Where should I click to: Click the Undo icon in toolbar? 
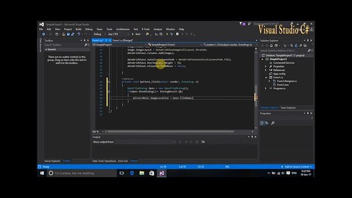pos(79,34)
